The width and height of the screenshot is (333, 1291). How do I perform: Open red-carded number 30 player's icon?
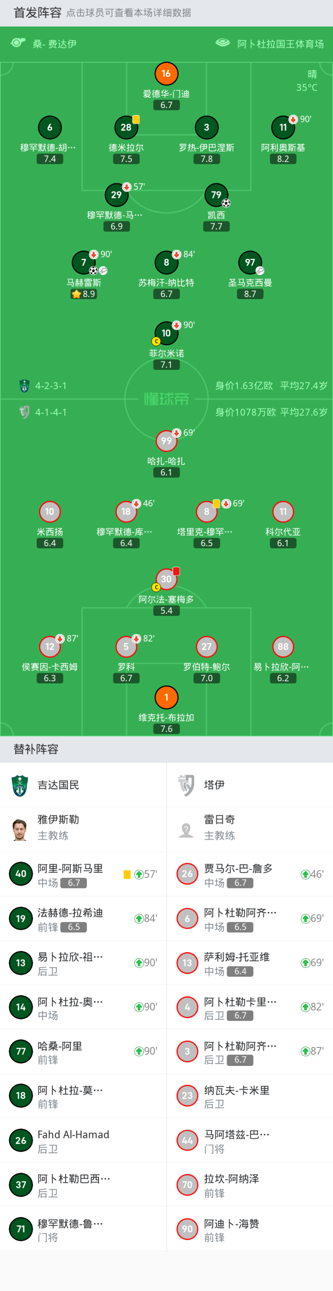(x=166, y=579)
